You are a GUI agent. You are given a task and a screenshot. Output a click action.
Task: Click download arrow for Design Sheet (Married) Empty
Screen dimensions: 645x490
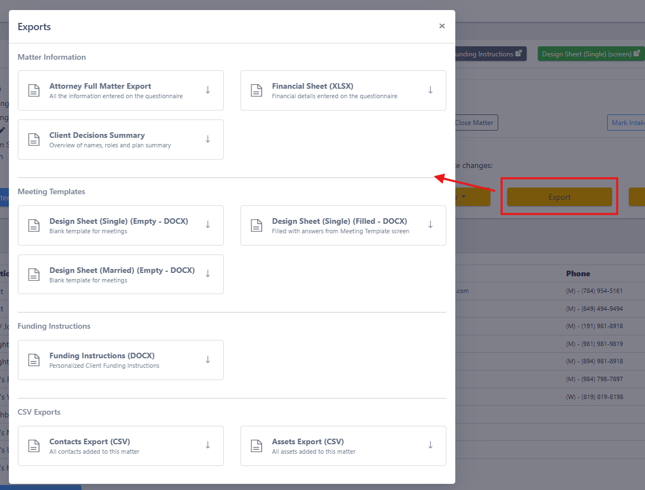point(208,273)
